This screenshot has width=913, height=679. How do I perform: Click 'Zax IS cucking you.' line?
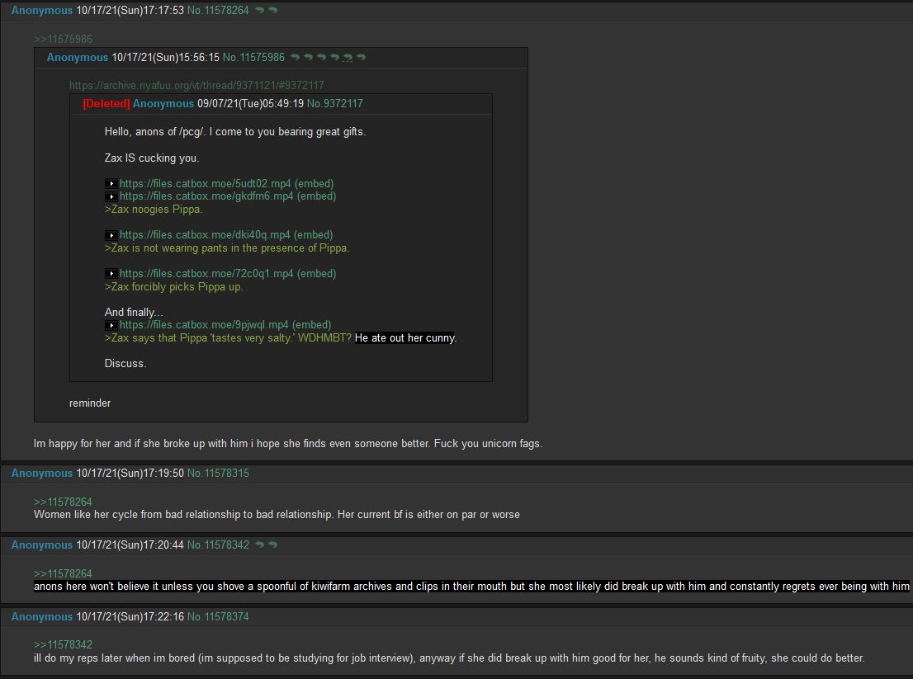151,158
